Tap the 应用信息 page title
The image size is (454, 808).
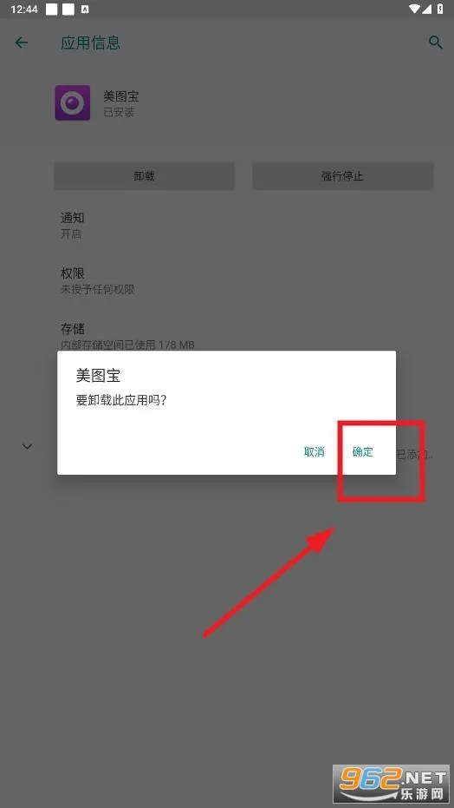coord(90,43)
